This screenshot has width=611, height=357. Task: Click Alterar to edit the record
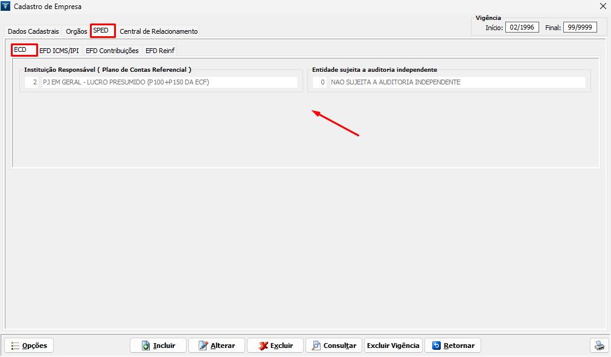[216, 346]
